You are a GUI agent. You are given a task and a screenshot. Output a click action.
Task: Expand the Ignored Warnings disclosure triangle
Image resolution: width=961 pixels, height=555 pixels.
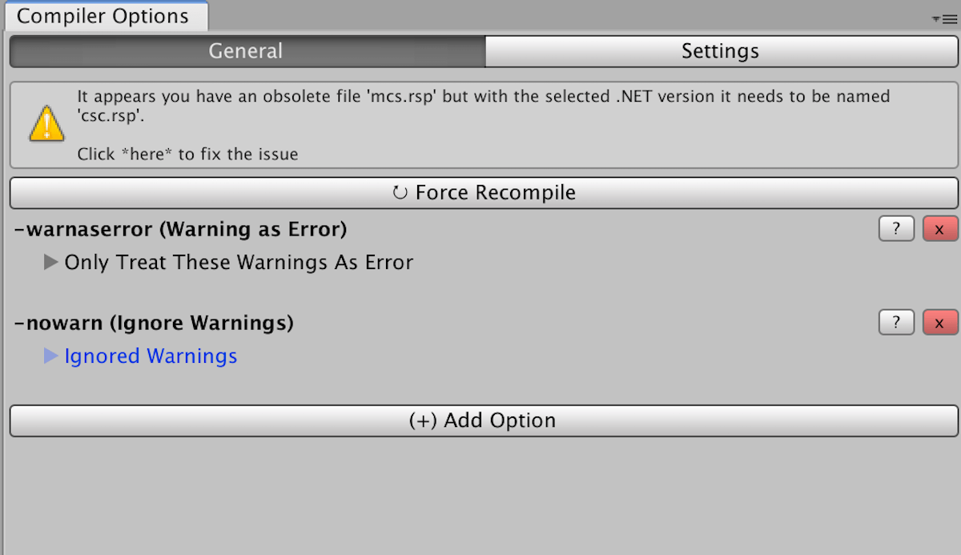pyautogui.click(x=51, y=356)
